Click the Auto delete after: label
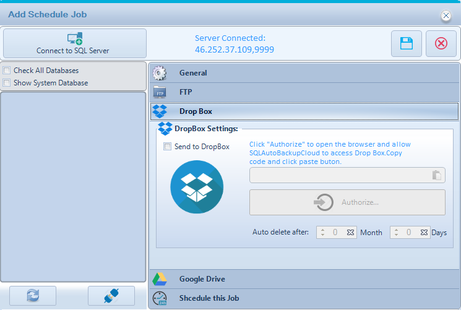The image size is (461, 310). (x=280, y=232)
